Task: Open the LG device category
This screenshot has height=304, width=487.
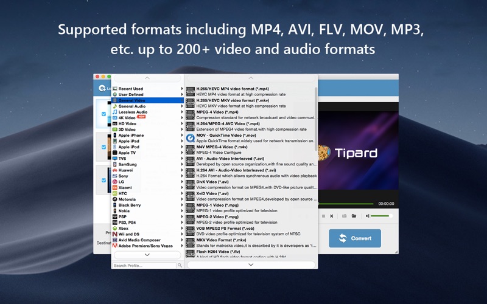Action: [147, 182]
